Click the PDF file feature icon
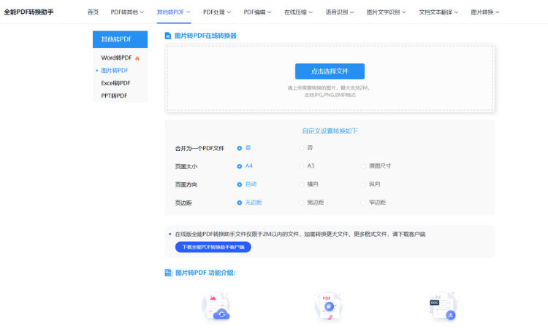The image size is (548, 328). click(329, 307)
